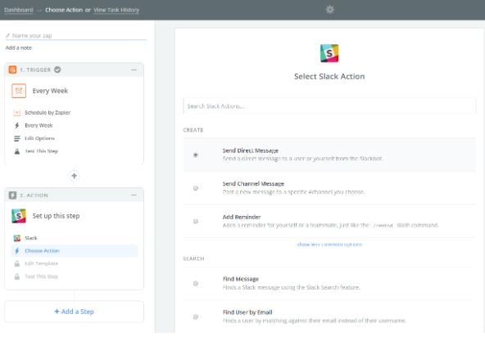Click the Slack icon beside Set up this step
Screen dimensions: 485x346
pos(19,216)
